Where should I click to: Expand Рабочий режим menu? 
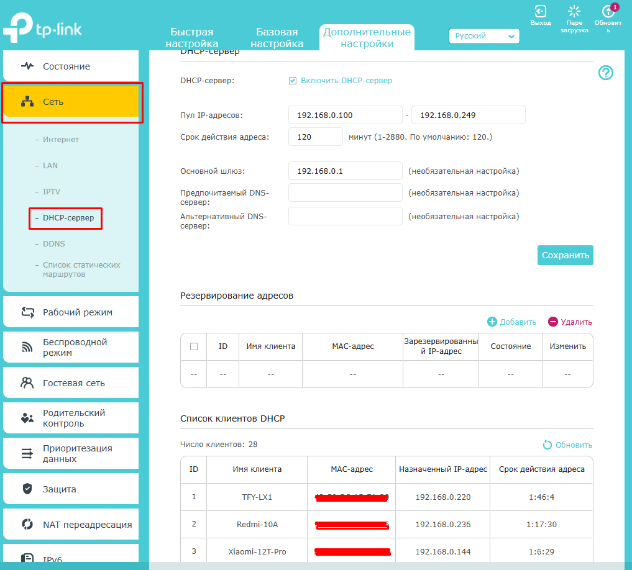(71, 312)
